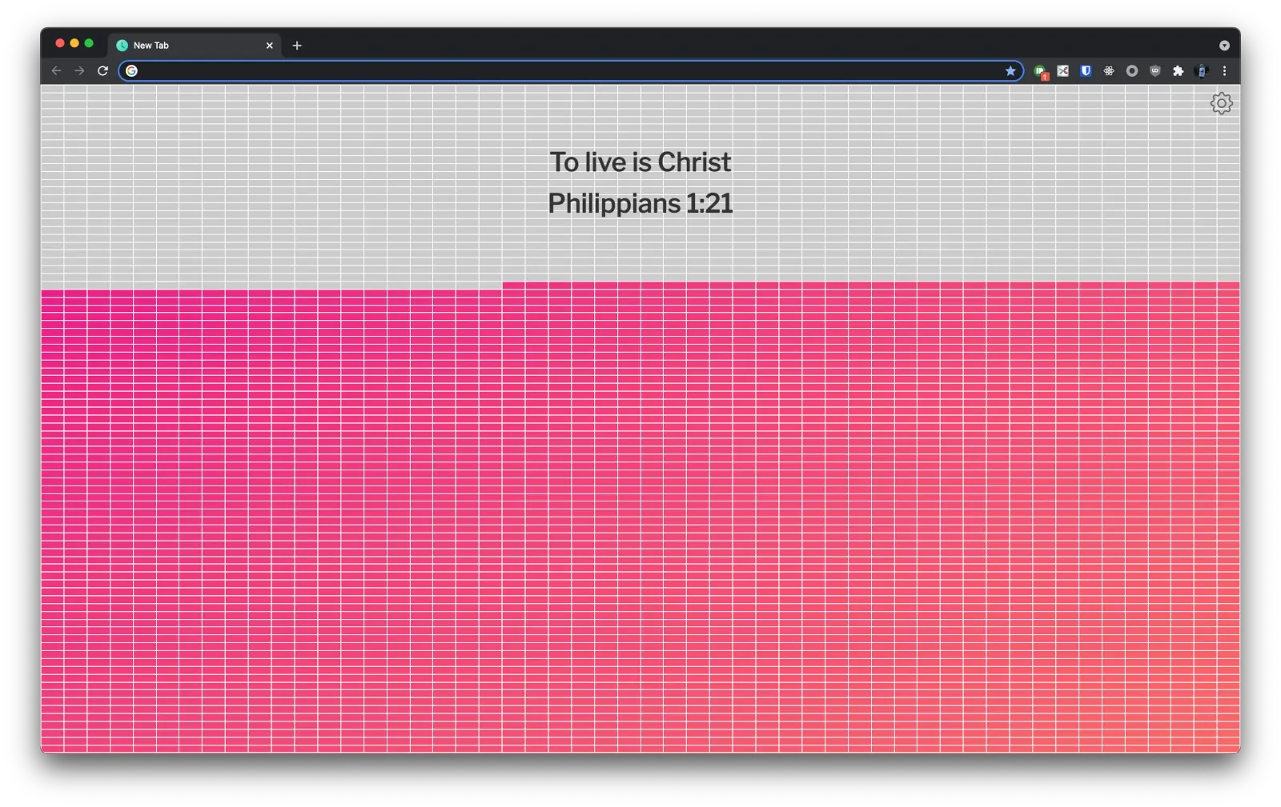The width and height of the screenshot is (1281, 807).
Task: Go back to previous page
Action: pos(56,71)
